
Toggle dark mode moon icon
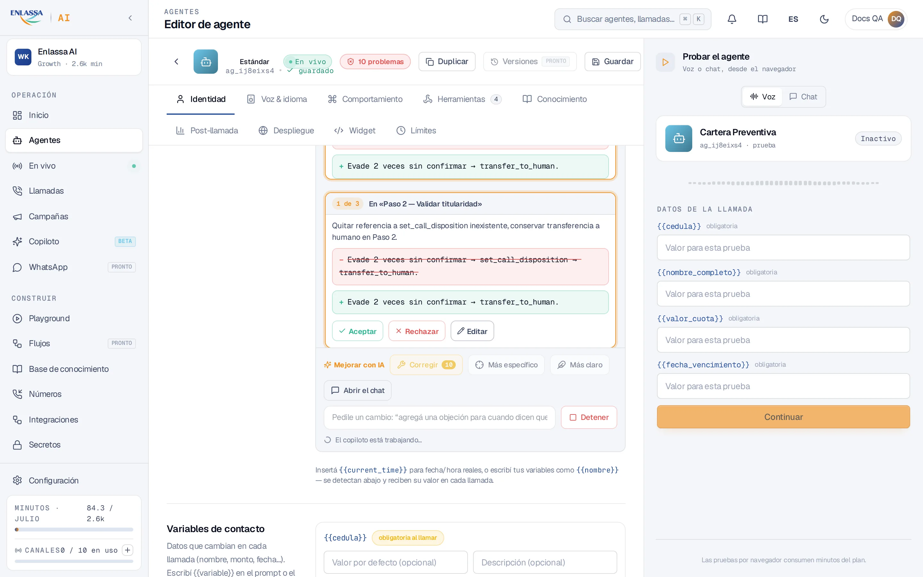824,19
